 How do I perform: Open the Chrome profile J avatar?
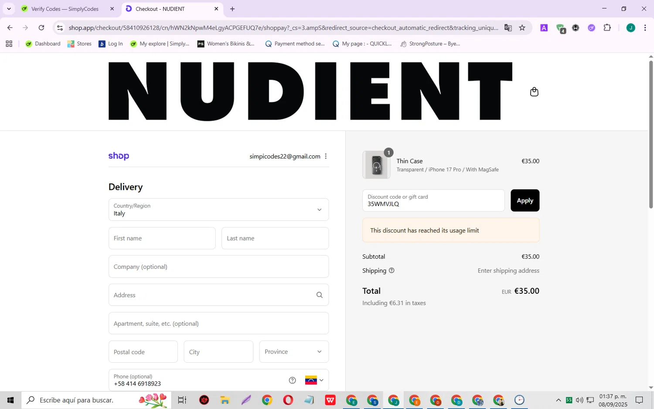pyautogui.click(x=630, y=28)
